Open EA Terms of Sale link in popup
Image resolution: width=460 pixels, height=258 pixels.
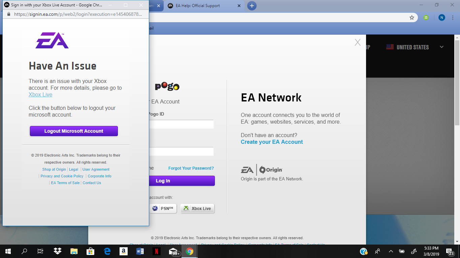pos(65,183)
